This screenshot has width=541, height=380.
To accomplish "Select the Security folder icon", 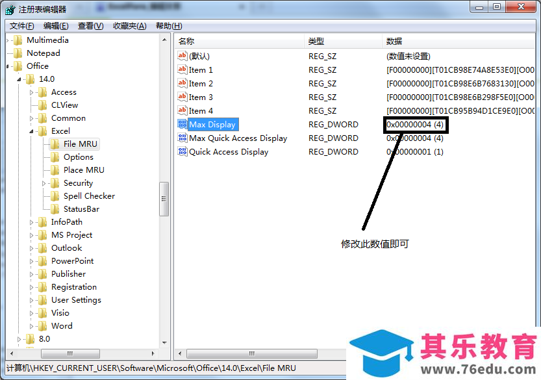I will tap(55, 183).
